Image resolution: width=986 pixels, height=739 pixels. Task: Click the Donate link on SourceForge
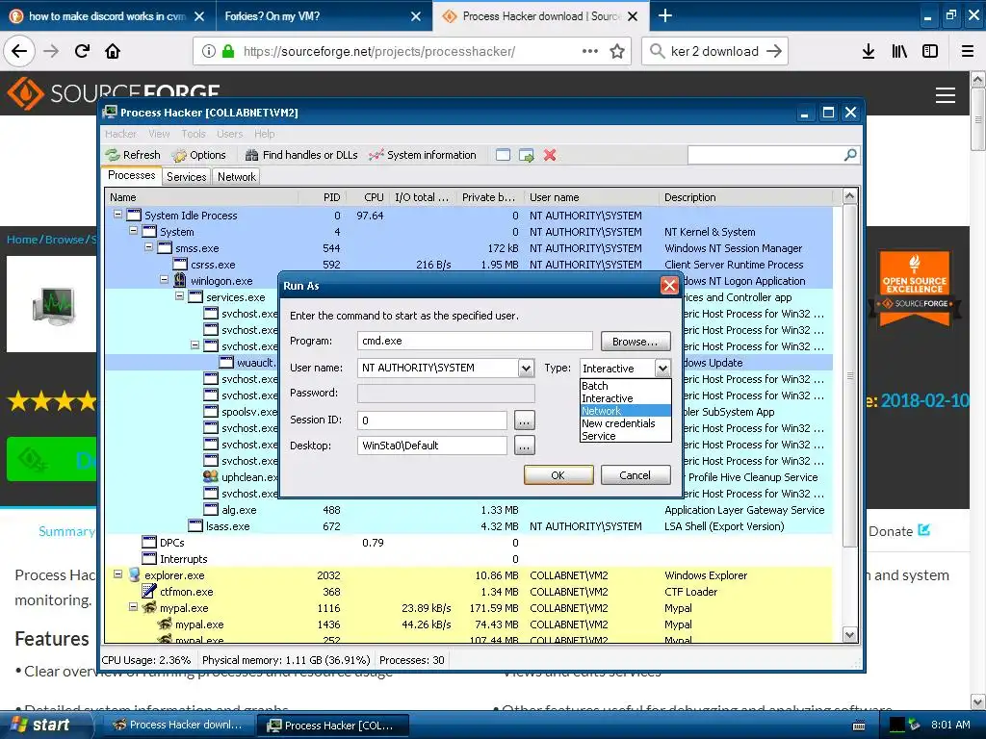[898, 531]
